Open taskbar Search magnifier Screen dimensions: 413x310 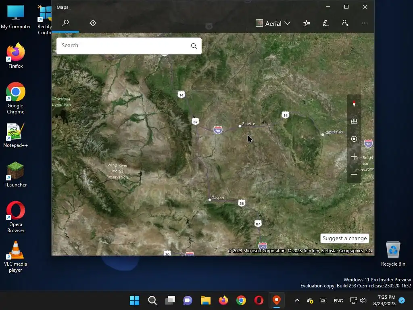152,300
